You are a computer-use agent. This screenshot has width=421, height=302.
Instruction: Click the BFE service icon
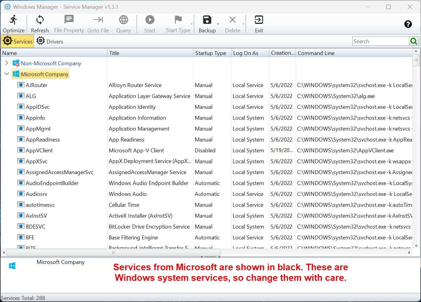[21, 237]
